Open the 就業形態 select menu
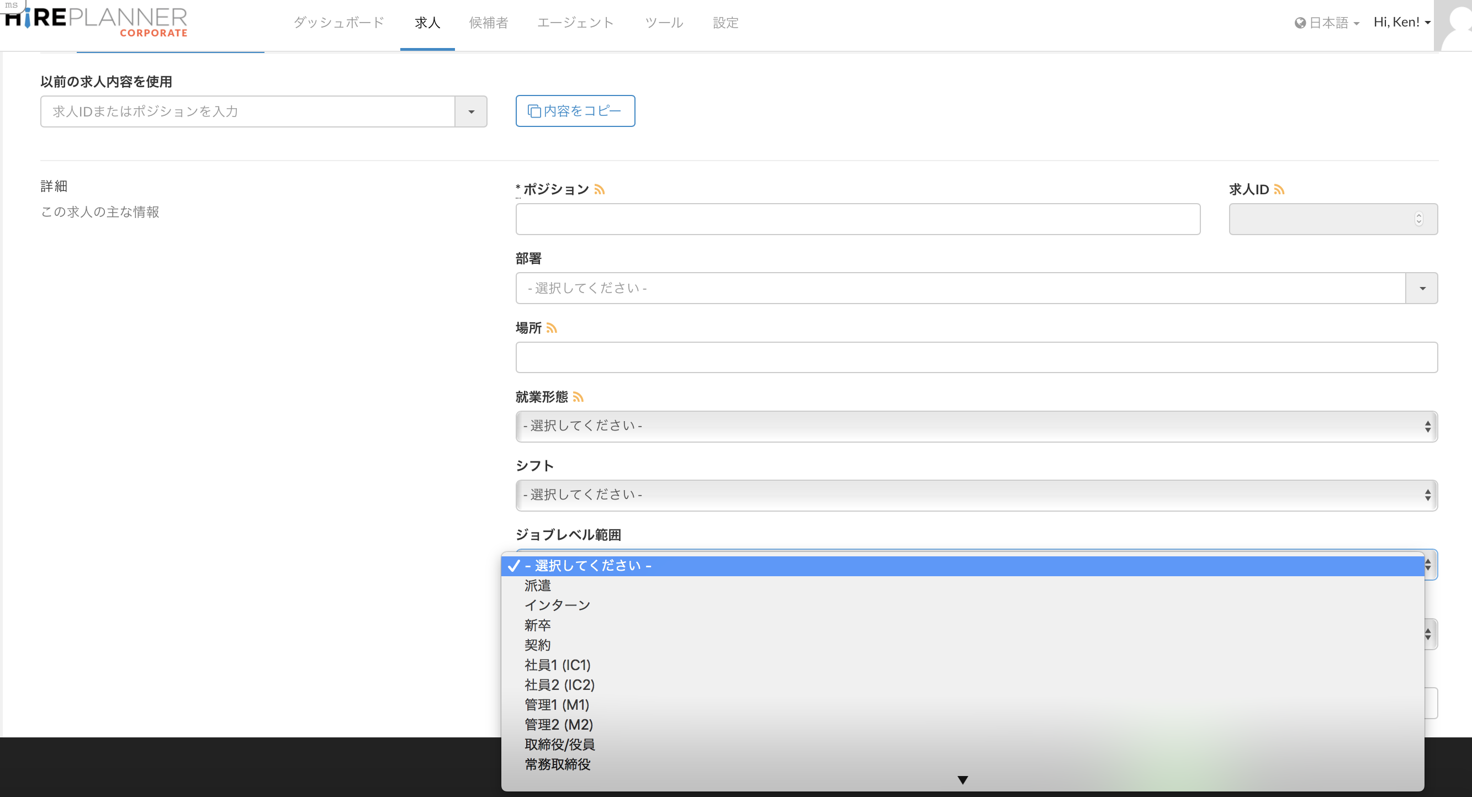Viewport: 1472px width, 797px height. (976, 426)
